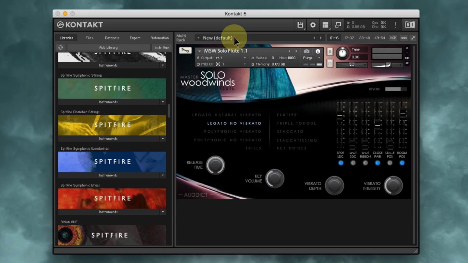This screenshot has height=263, width=468.
Task: Open the MIDI channel dropdown
Action: pos(245,64)
